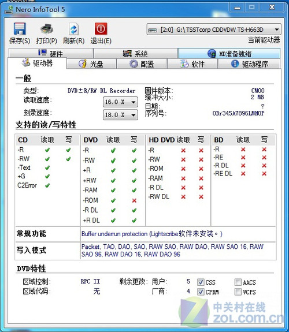Click the DVD +R DL write checkmark
The height and width of the screenshot is (332, 289).
[134, 221]
